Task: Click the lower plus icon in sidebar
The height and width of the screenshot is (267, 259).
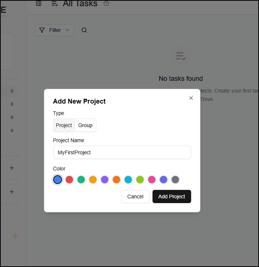Action: (x=12, y=192)
